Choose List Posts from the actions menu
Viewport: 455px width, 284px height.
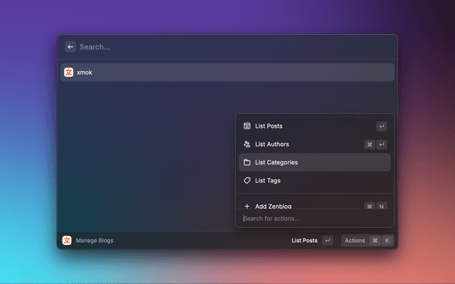pyautogui.click(x=269, y=126)
